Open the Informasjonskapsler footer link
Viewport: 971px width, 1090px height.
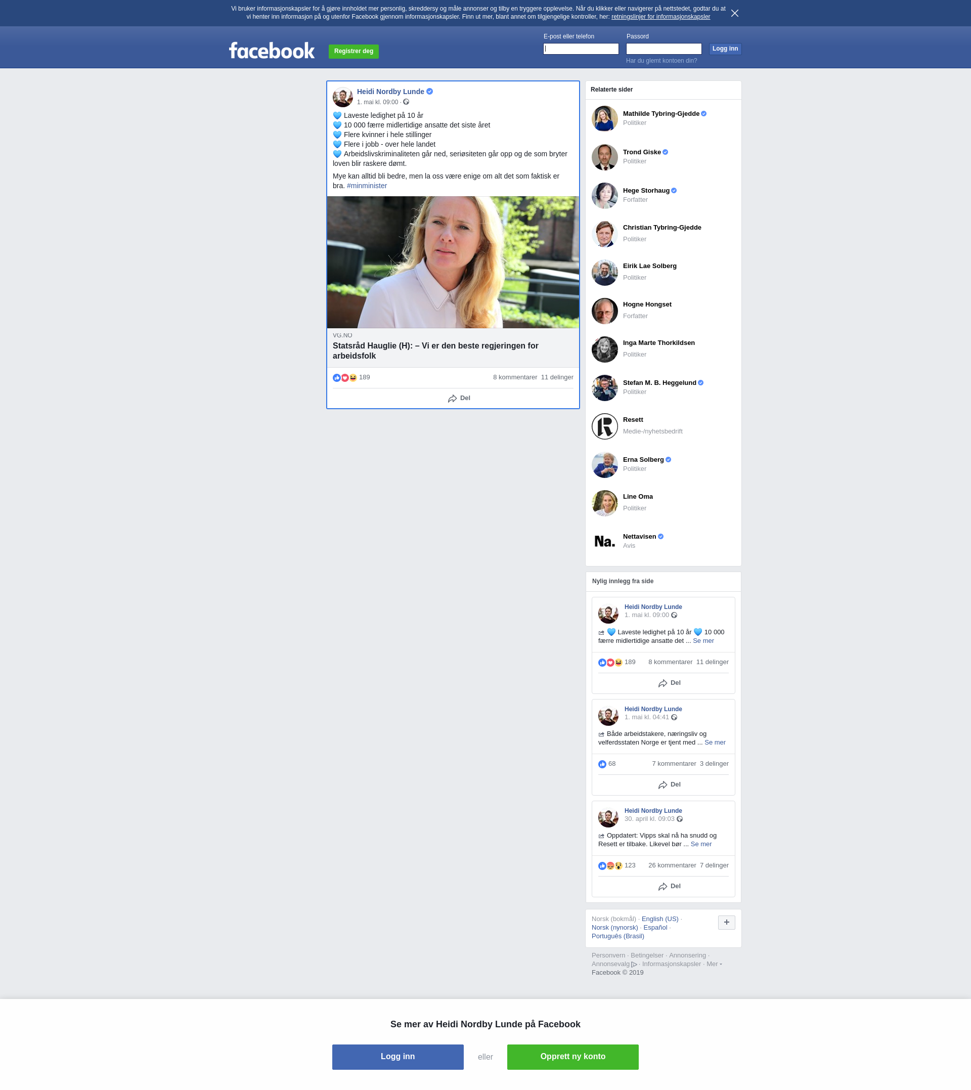pos(671,964)
